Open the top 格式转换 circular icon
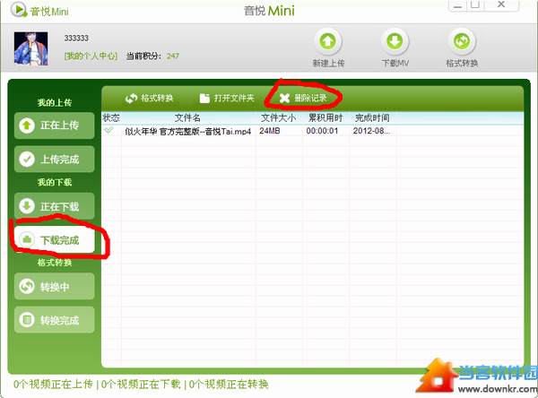Image resolution: width=538 pixels, height=398 pixels. click(462, 41)
